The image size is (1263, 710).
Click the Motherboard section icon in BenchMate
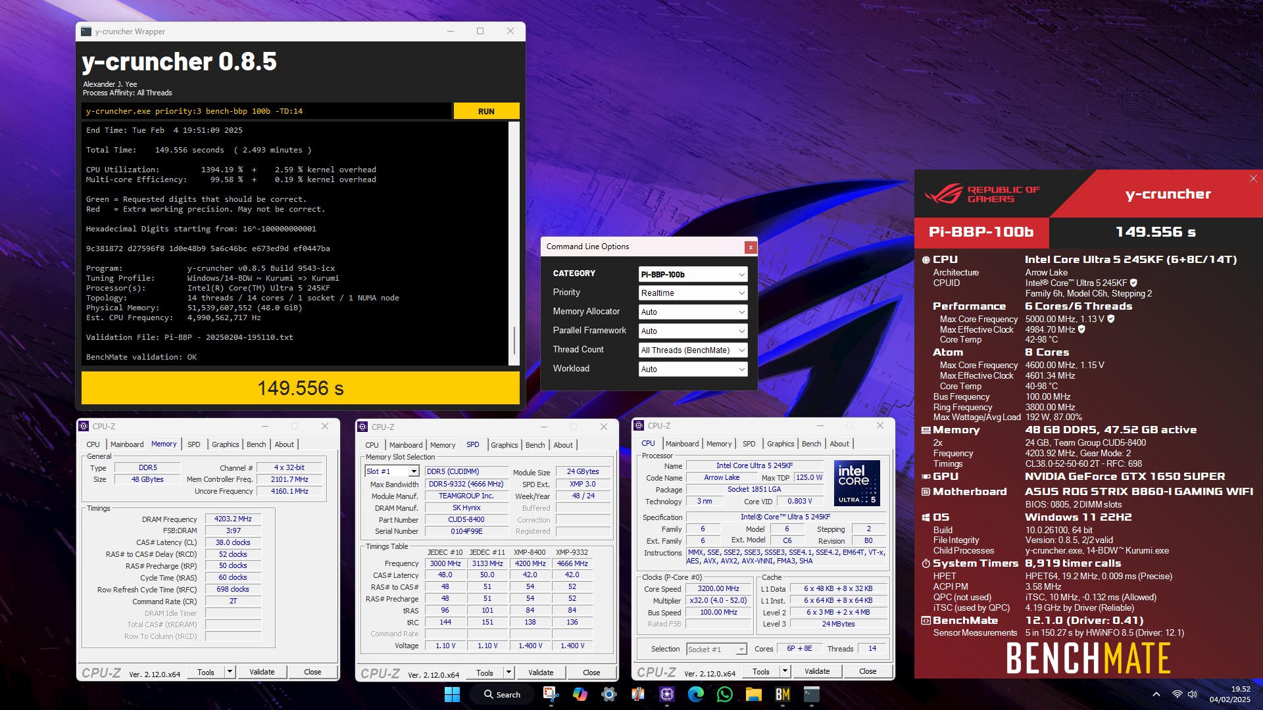(926, 492)
